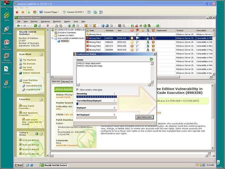Click the green checkmark icon at toolbar end
Screen dimensions: 225x169
[157, 26]
